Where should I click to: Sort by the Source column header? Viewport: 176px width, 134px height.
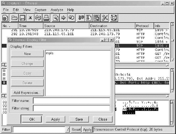tap(66, 26)
